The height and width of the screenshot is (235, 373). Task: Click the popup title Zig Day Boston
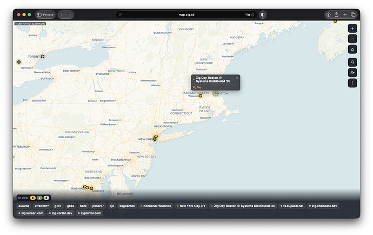[x=212, y=79]
